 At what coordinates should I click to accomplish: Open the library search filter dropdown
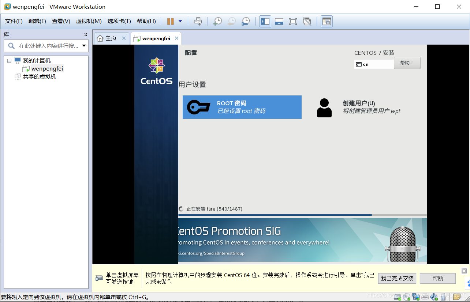84,46
